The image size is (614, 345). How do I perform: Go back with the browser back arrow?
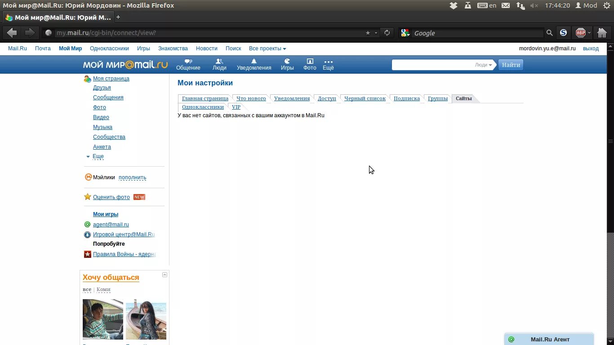point(12,33)
